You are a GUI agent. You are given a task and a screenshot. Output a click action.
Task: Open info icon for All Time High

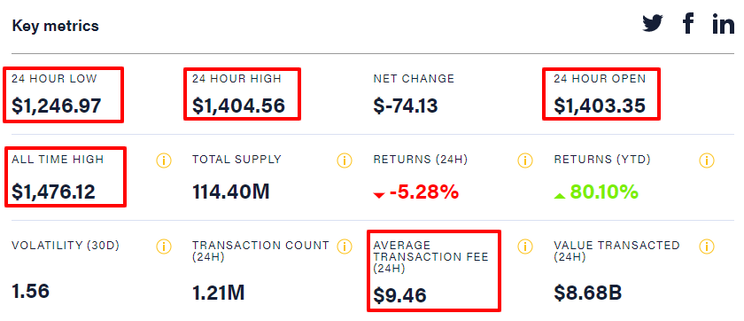click(163, 160)
